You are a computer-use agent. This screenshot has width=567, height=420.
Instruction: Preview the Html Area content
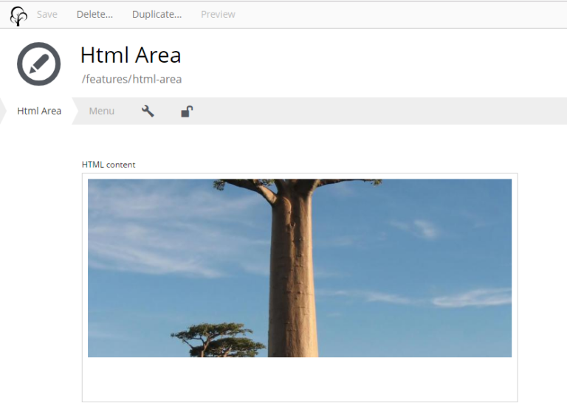coord(218,14)
